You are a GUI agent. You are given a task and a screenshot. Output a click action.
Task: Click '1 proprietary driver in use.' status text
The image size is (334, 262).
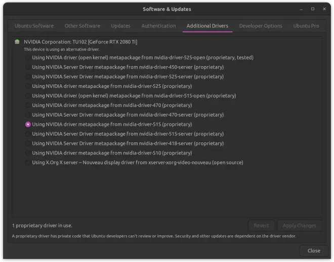click(42, 226)
